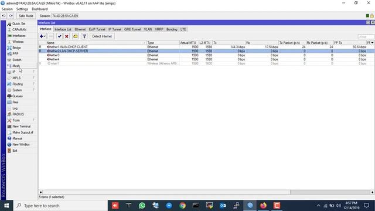Select disabled wlan1 row
This screenshot has height=211, width=375.
pos(206,63)
